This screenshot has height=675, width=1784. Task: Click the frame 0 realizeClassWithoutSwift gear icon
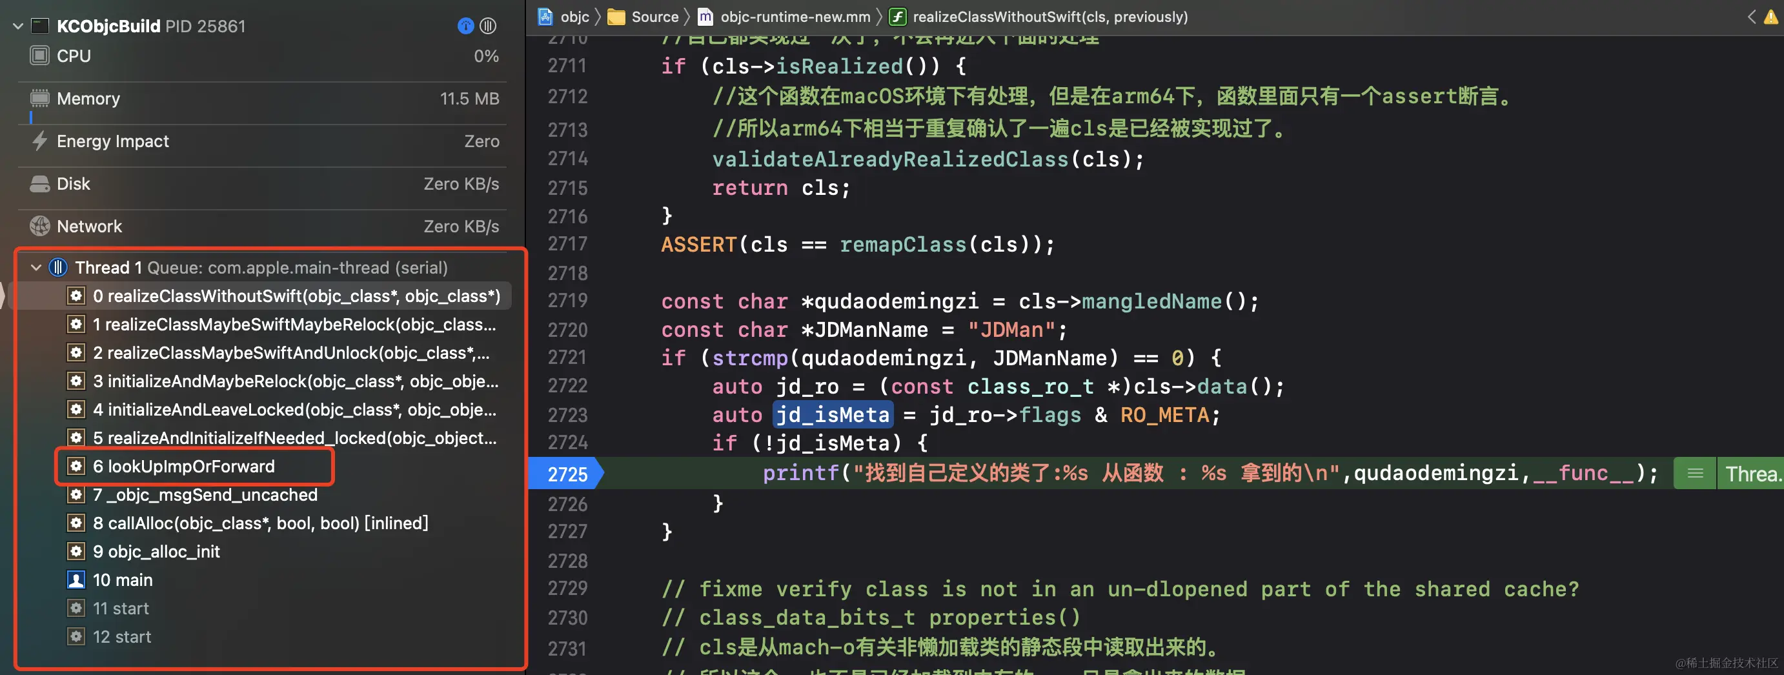tap(76, 296)
